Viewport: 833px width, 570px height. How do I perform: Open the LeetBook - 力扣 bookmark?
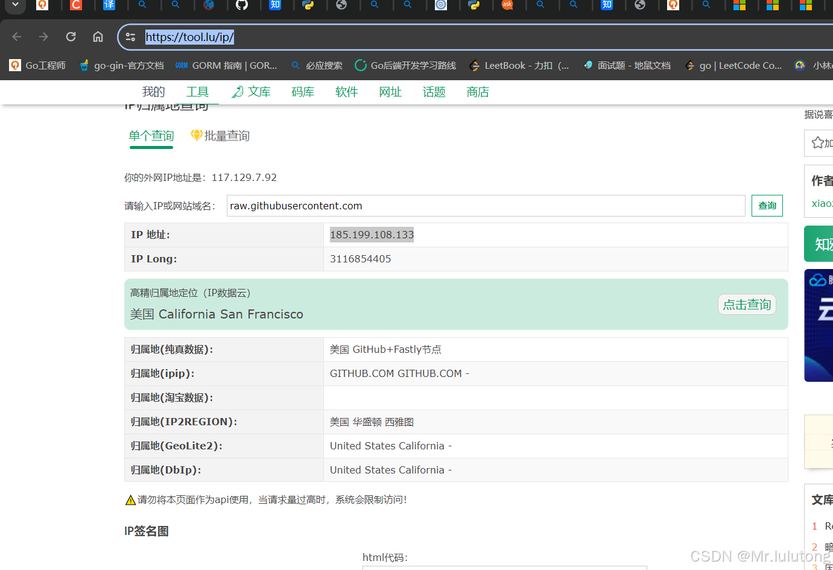[x=519, y=65]
